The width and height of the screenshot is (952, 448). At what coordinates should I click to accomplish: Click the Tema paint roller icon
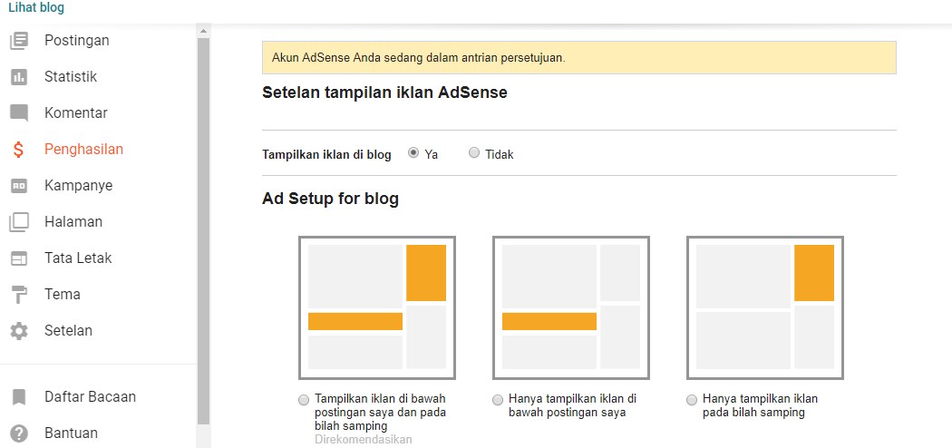[x=19, y=295]
